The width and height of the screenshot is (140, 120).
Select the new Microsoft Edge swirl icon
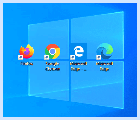tap(105, 51)
